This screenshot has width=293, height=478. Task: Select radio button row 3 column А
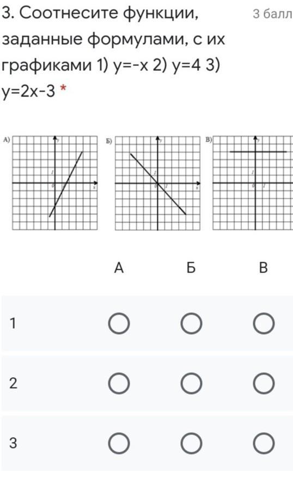(x=119, y=443)
